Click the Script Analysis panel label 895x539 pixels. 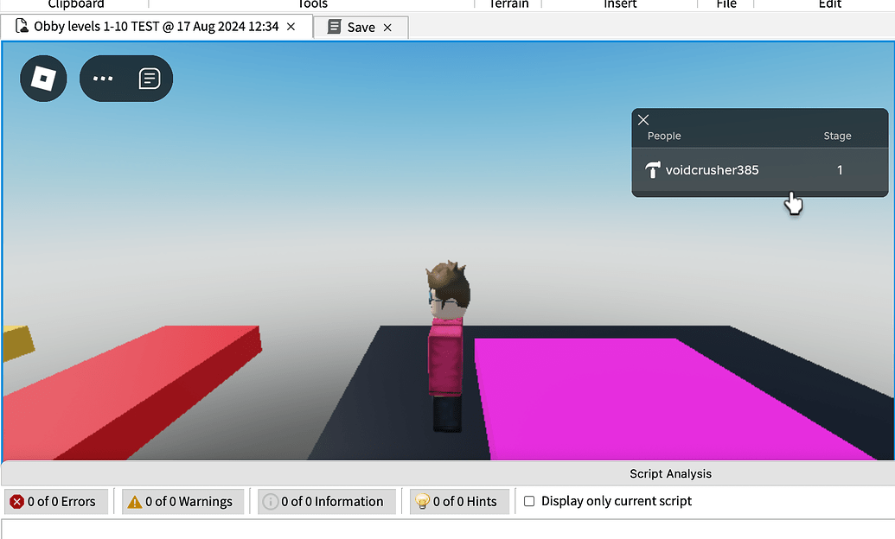tap(670, 473)
